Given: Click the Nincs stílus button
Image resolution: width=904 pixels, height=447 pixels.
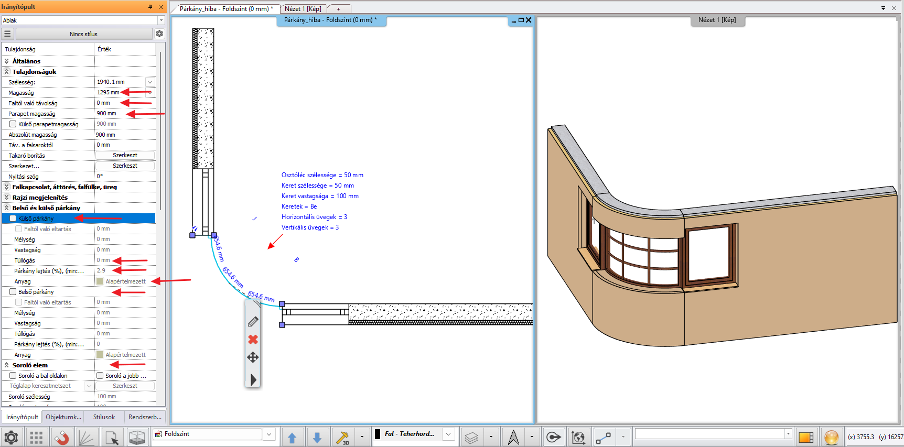Looking at the screenshot, I should pos(83,34).
